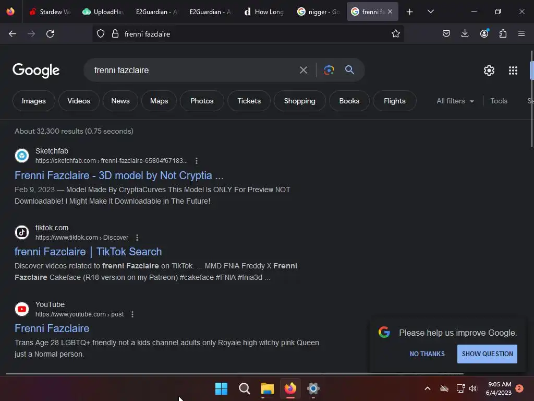Open the Firefox application hamburger menu
The height and width of the screenshot is (401, 534).
click(521, 33)
